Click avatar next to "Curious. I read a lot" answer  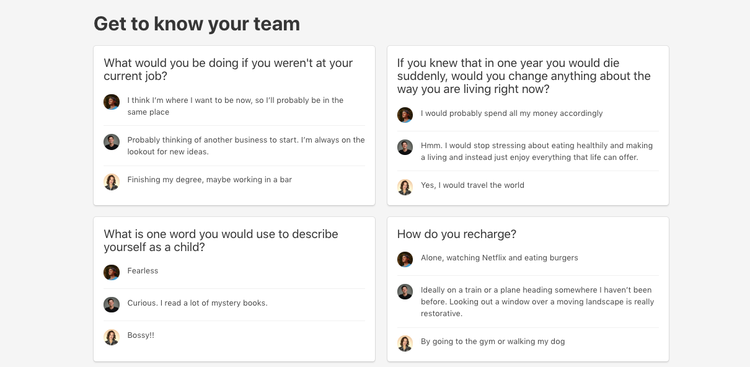112,305
